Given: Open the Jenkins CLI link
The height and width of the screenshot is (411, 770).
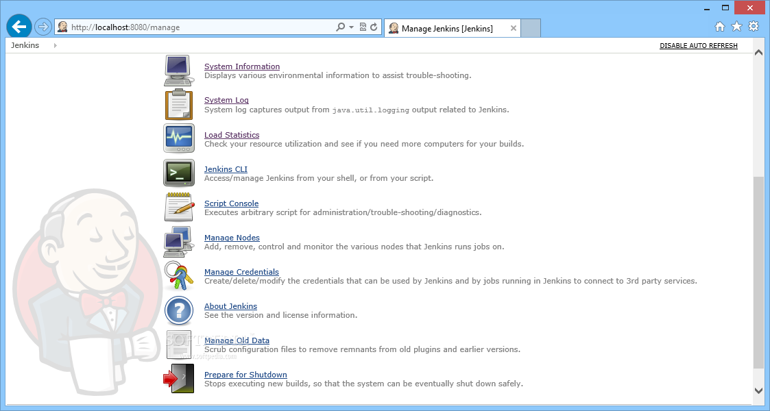Looking at the screenshot, I should click(x=226, y=169).
